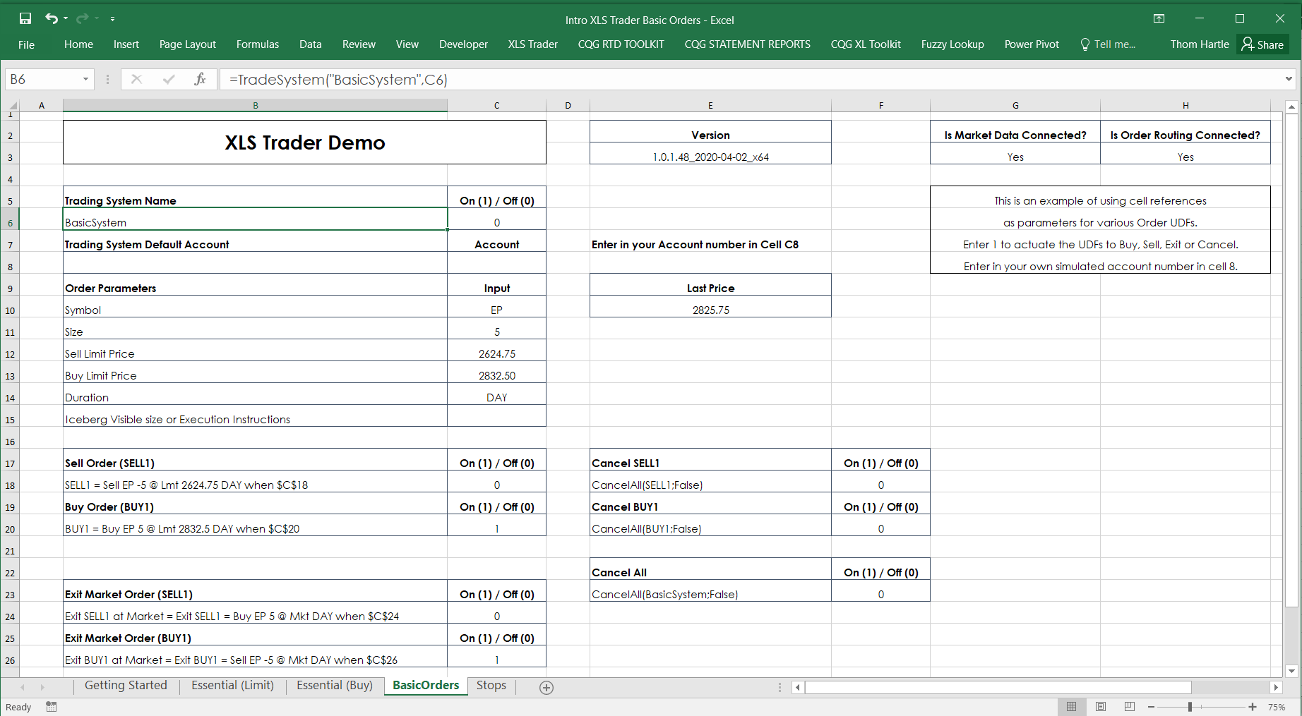Click the Tell me lightbulb search
The height and width of the screenshot is (716, 1302).
pyautogui.click(x=1107, y=44)
